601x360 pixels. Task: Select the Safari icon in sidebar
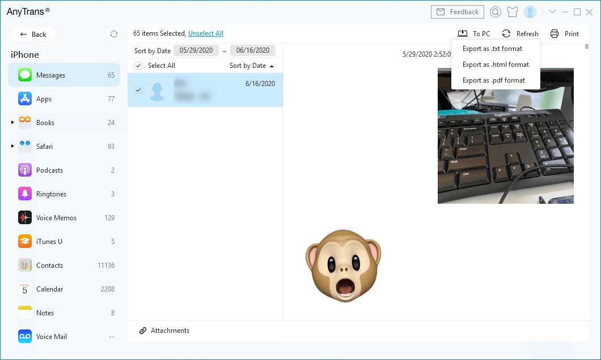tap(25, 146)
